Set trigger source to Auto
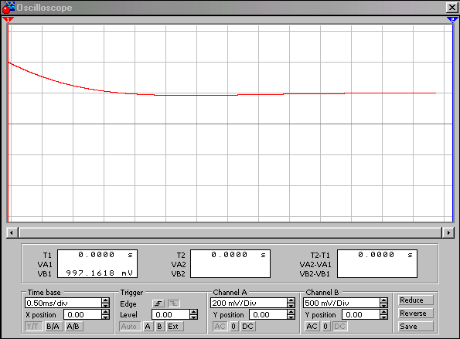 (129, 326)
